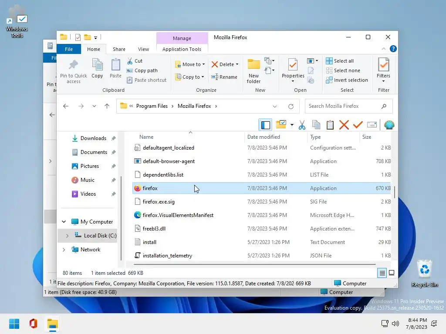The image size is (446, 334).
Task: Create a New folder
Action: pyautogui.click(x=254, y=71)
